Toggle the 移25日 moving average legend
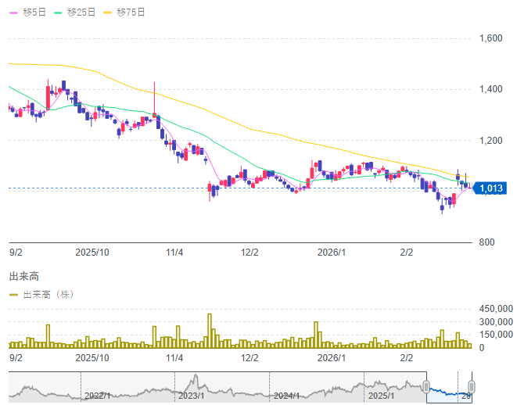The image size is (517, 405). pyautogui.click(x=75, y=13)
